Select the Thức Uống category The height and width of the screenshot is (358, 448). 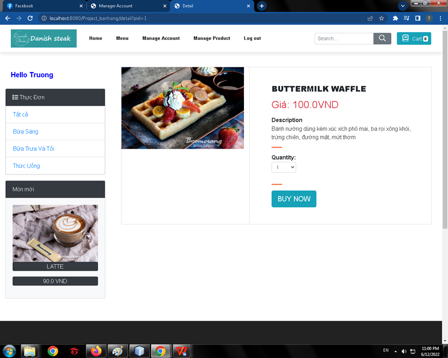[55, 166]
